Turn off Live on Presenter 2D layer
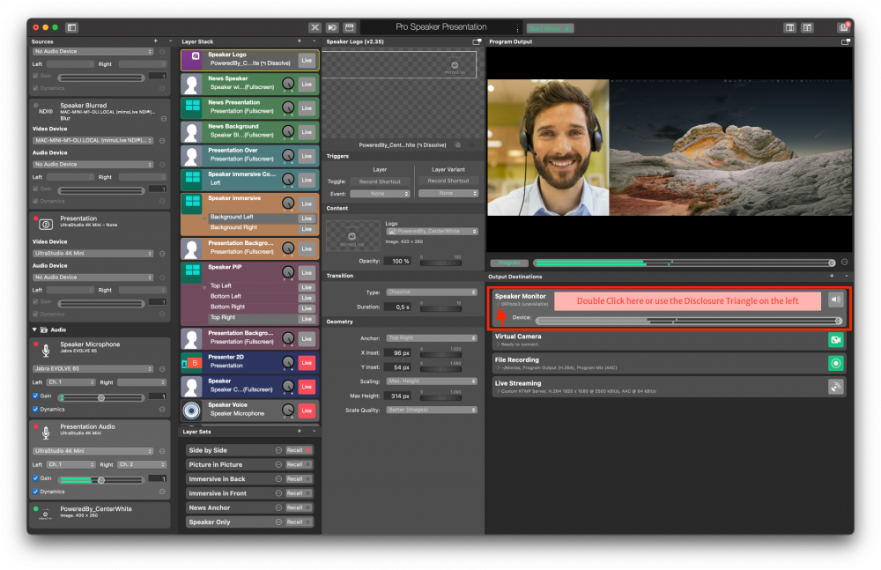This screenshot has width=881, height=570. 307,363
